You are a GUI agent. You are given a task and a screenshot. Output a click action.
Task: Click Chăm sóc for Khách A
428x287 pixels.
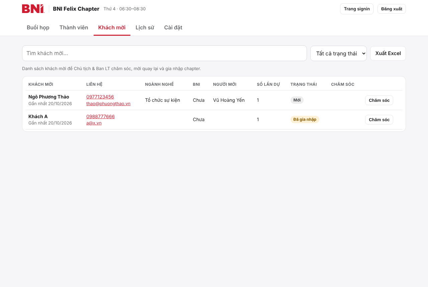pos(379,119)
